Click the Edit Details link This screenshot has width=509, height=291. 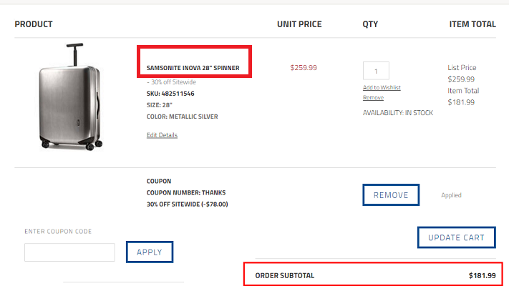pyautogui.click(x=162, y=135)
